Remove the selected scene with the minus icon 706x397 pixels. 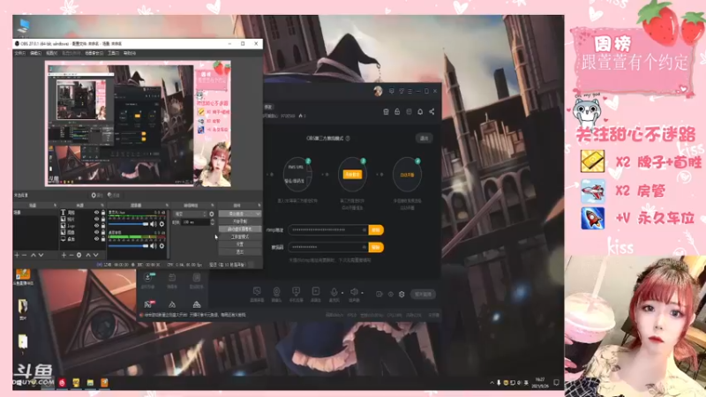tap(24, 255)
